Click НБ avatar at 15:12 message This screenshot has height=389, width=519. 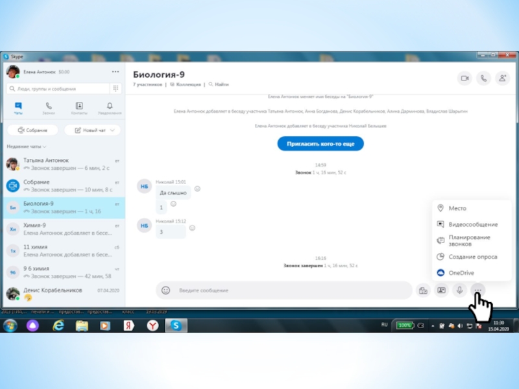pyautogui.click(x=144, y=226)
